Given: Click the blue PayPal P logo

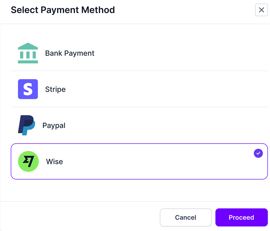Looking at the screenshot, I should 27,125.
